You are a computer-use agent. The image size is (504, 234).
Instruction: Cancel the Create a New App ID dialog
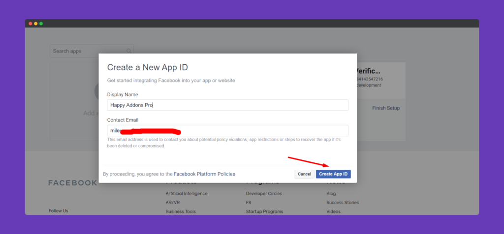click(x=304, y=174)
